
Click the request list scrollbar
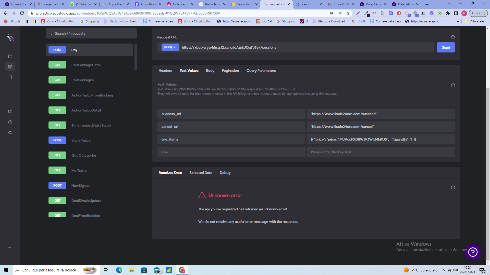coord(136,57)
